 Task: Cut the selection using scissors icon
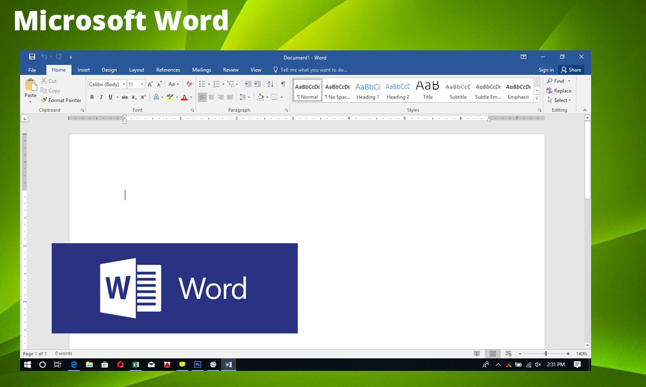(x=44, y=81)
